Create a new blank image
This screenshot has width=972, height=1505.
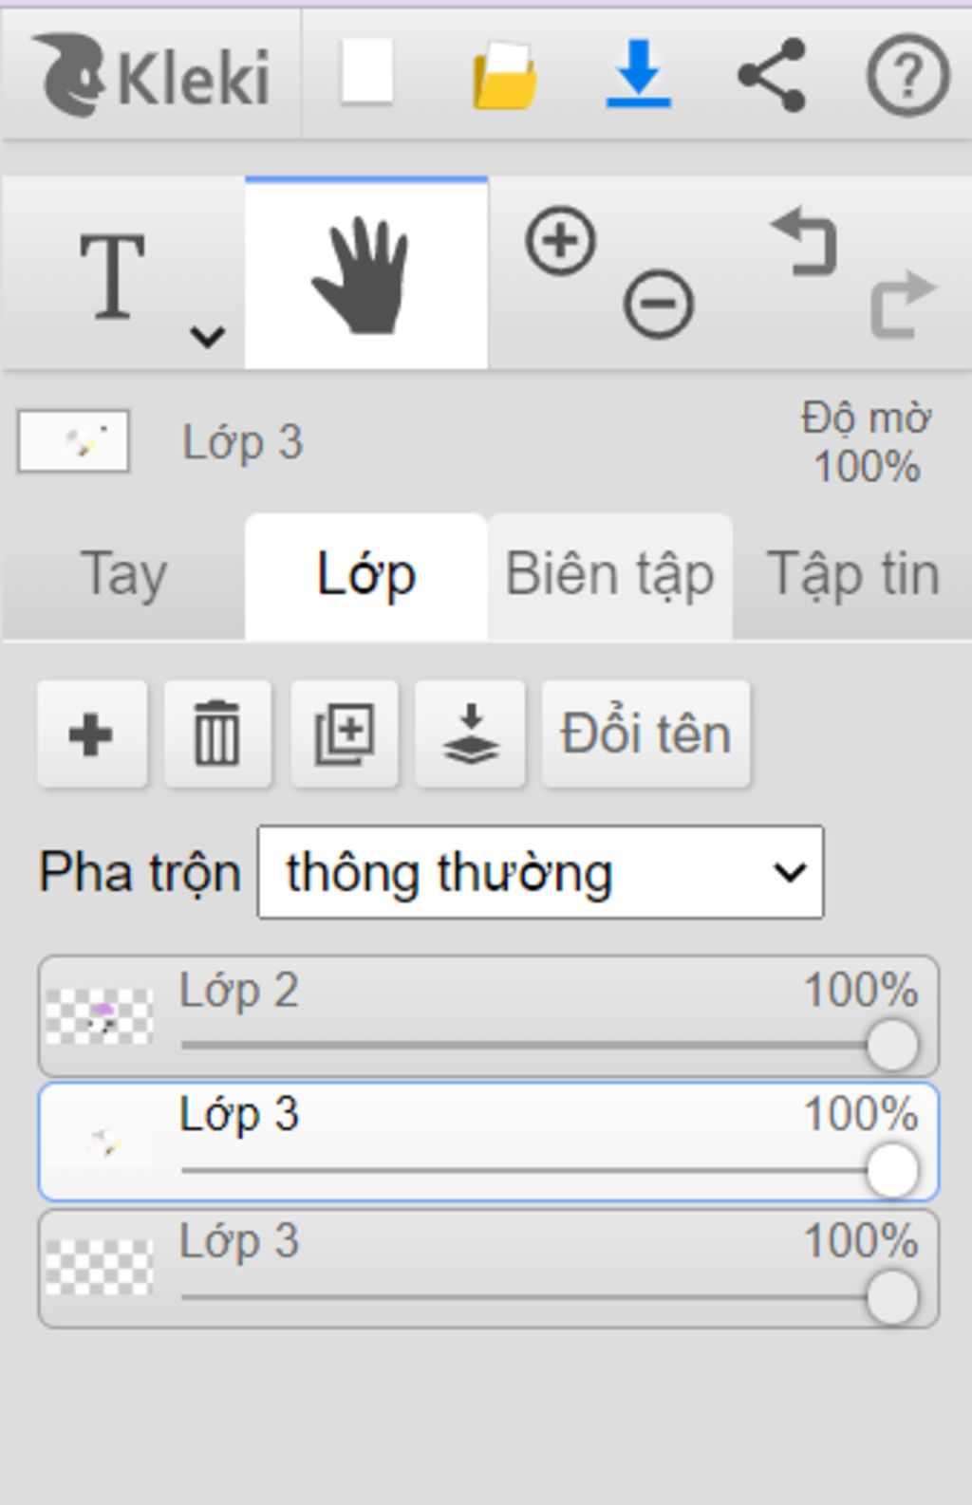(367, 72)
